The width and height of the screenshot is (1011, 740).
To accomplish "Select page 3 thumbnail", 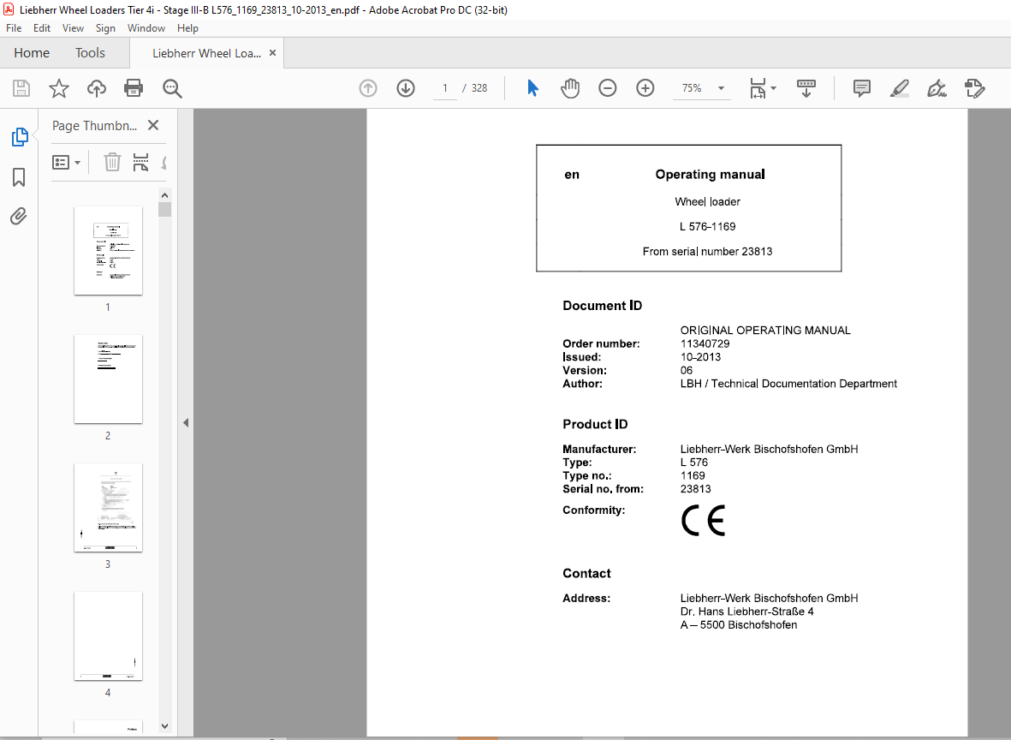I will [109, 507].
